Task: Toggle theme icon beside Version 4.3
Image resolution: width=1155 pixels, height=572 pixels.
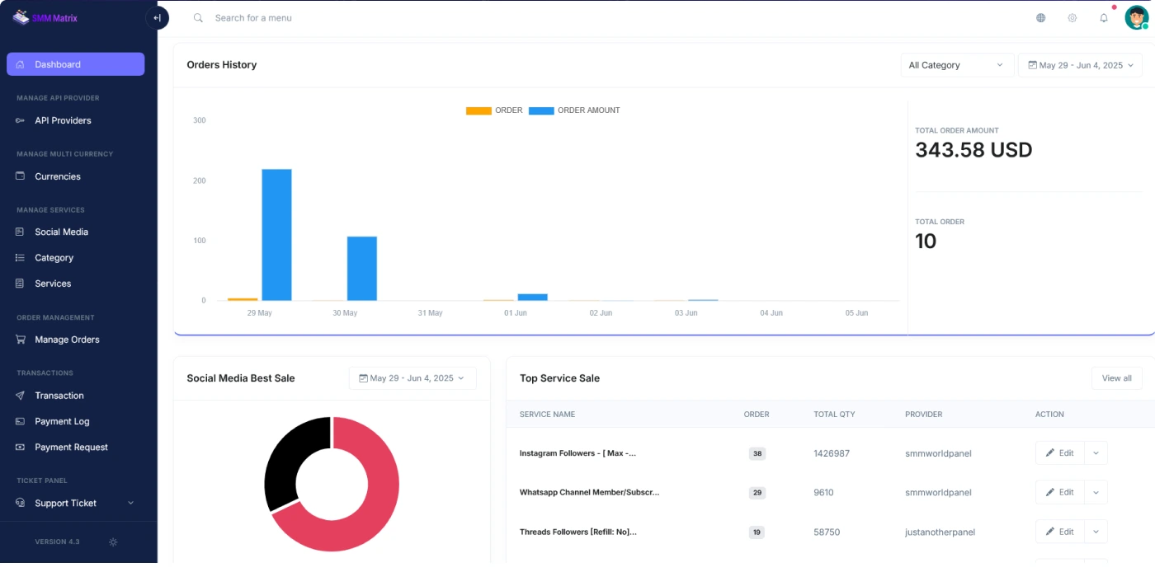Action: [x=113, y=542]
